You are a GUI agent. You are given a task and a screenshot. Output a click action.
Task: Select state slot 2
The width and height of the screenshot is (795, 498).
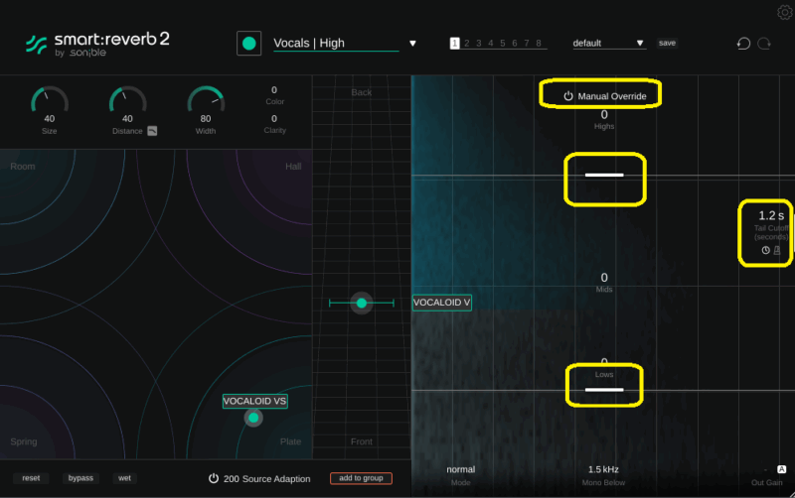coord(466,44)
